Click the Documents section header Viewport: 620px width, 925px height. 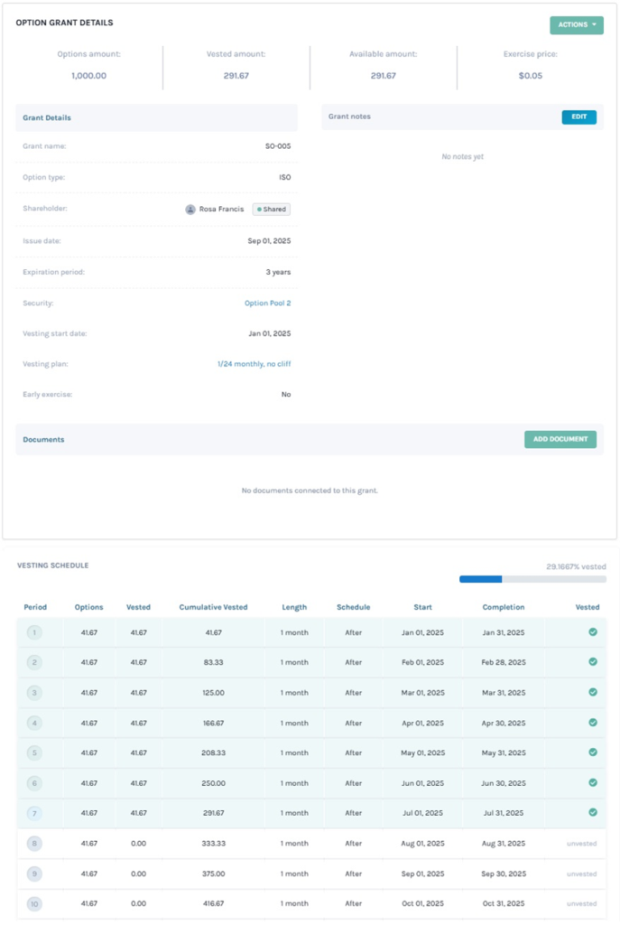[x=43, y=440]
